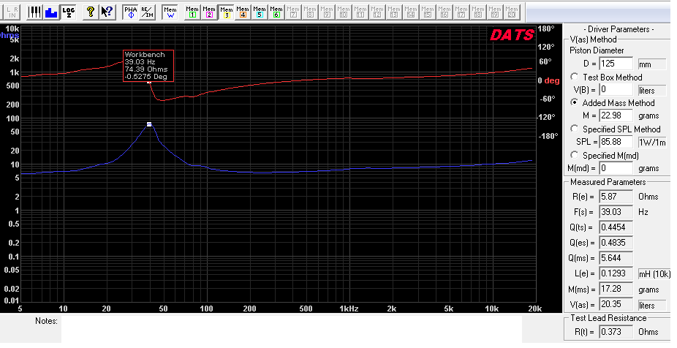Select memory slot Mem 6
The height and width of the screenshot is (348, 677).
click(x=276, y=12)
